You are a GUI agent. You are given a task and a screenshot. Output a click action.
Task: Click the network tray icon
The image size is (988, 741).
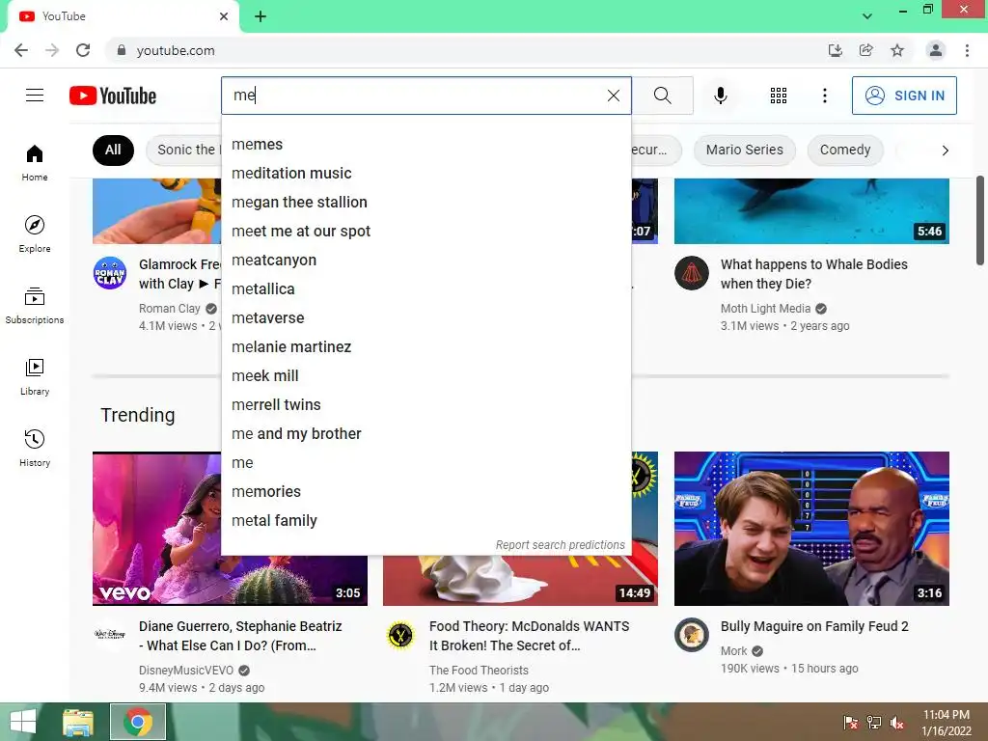[x=874, y=723]
